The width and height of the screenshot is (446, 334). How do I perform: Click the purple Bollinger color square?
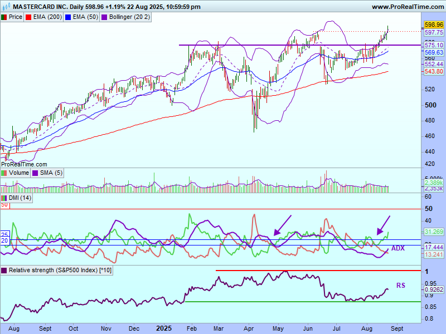point(104,17)
